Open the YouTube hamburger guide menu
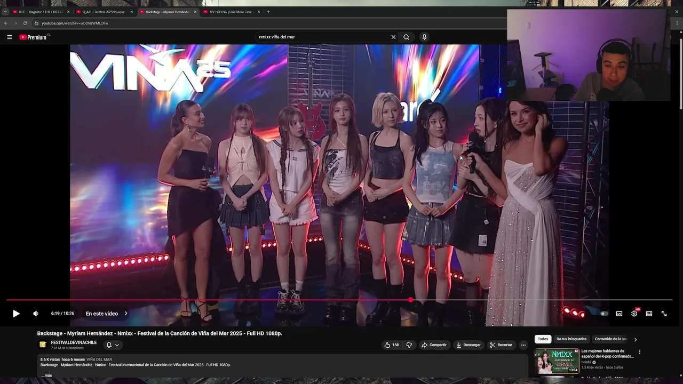This screenshot has width=683, height=384. point(10,37)
